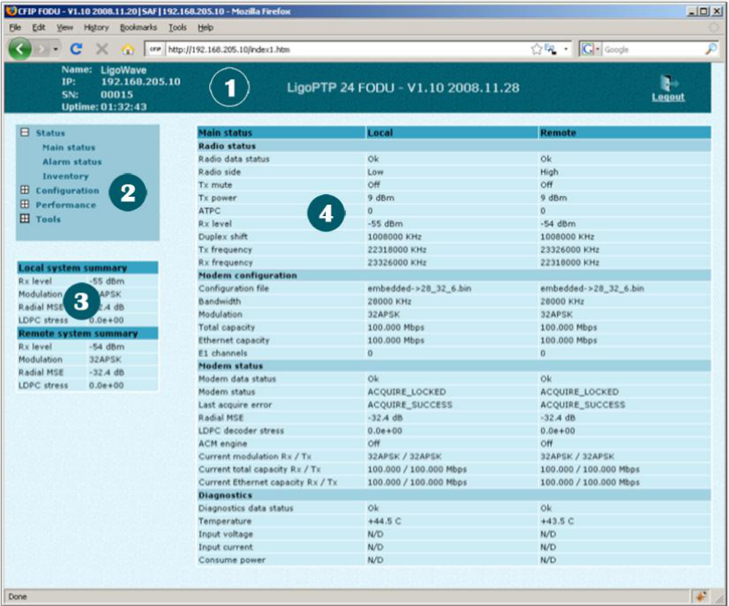Collapse the Status tree node
Image resolution: width=729 pixels, height=606 pixels.
tap(25, 133)
